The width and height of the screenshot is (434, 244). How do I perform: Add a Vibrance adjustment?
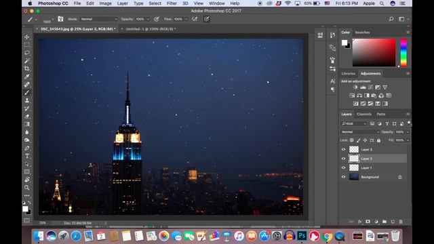[384, 87]
